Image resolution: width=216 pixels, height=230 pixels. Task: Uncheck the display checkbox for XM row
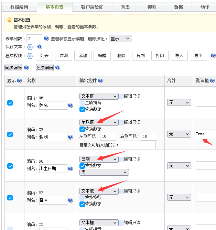[10, 103]
